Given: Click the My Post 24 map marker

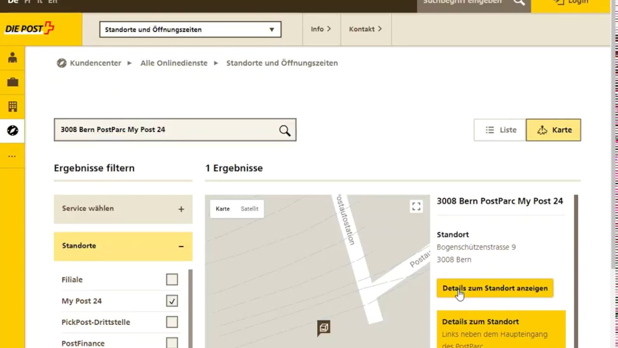Looking at the screenshot, I should pos(323,328).
